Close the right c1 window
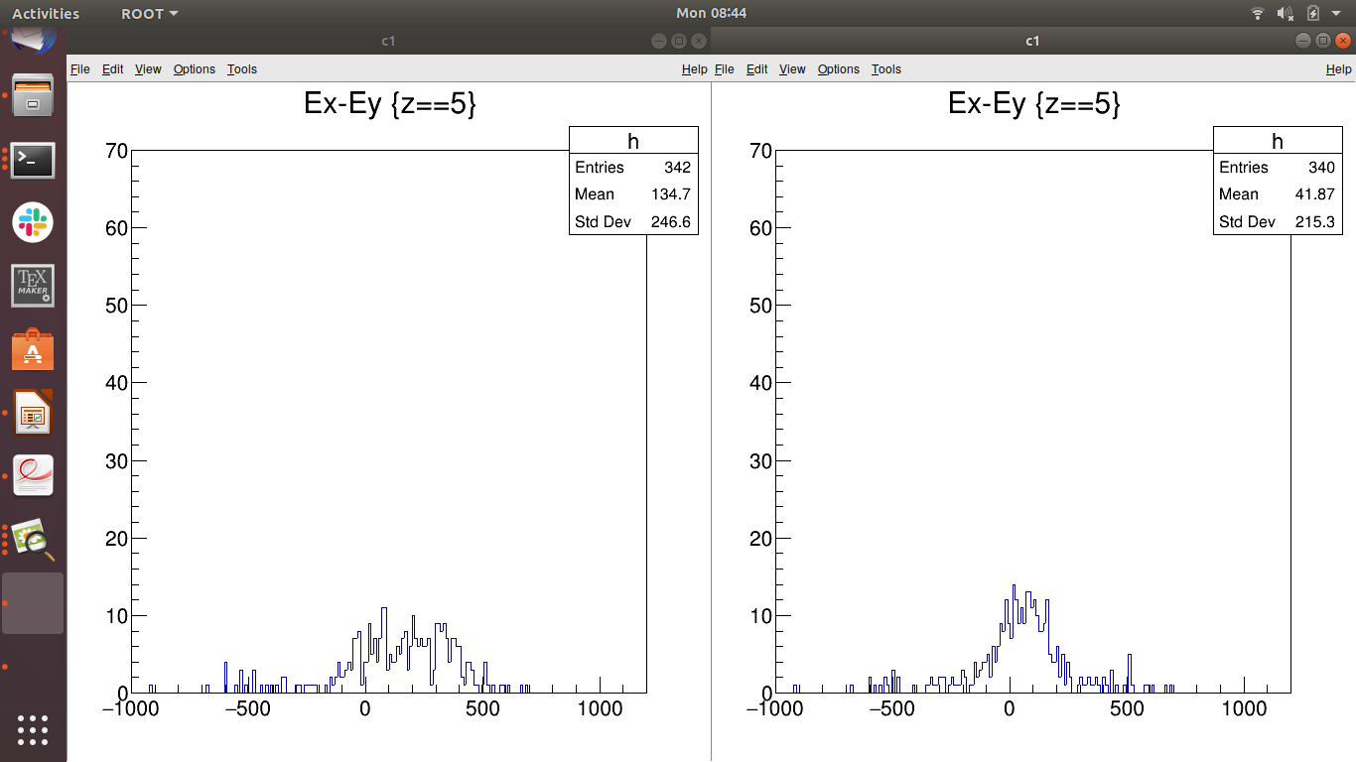Screen dimensions: 1356x762 (x=1344, y=41)
